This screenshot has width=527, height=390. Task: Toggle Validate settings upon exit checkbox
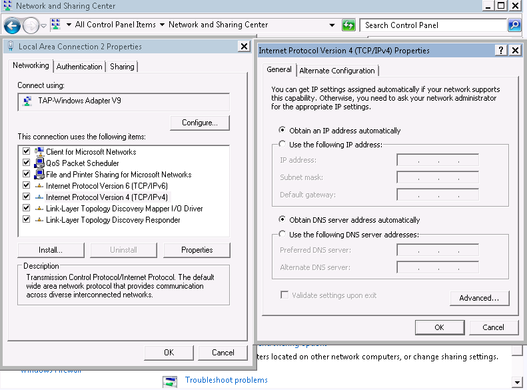tap(284, 295)
